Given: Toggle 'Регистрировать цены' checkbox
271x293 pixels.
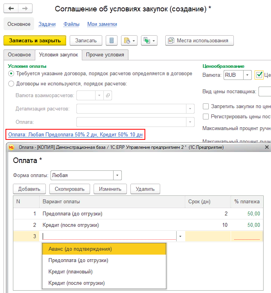Looking at the screenshot, I should 206,116.
